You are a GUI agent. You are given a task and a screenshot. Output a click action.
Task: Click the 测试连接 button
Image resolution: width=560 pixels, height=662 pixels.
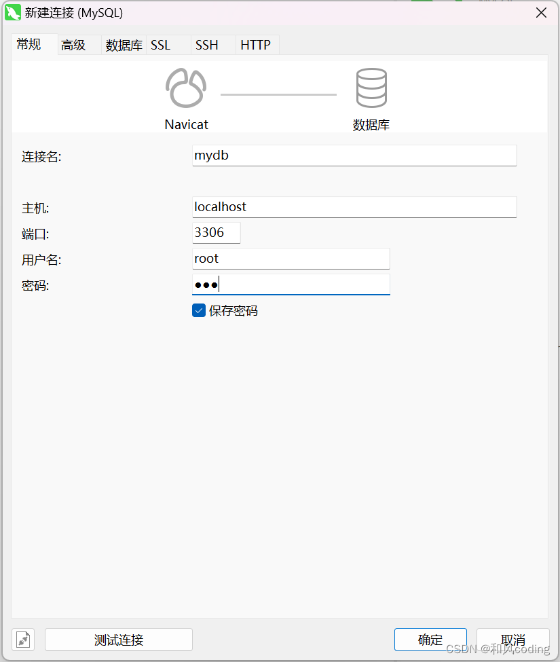pyautogui.click(x=118, y=639)
